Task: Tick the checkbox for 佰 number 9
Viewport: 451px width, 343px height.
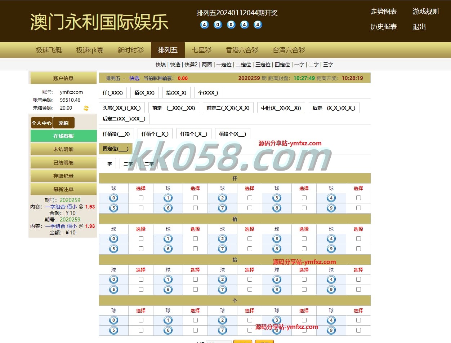Action: 358,249
